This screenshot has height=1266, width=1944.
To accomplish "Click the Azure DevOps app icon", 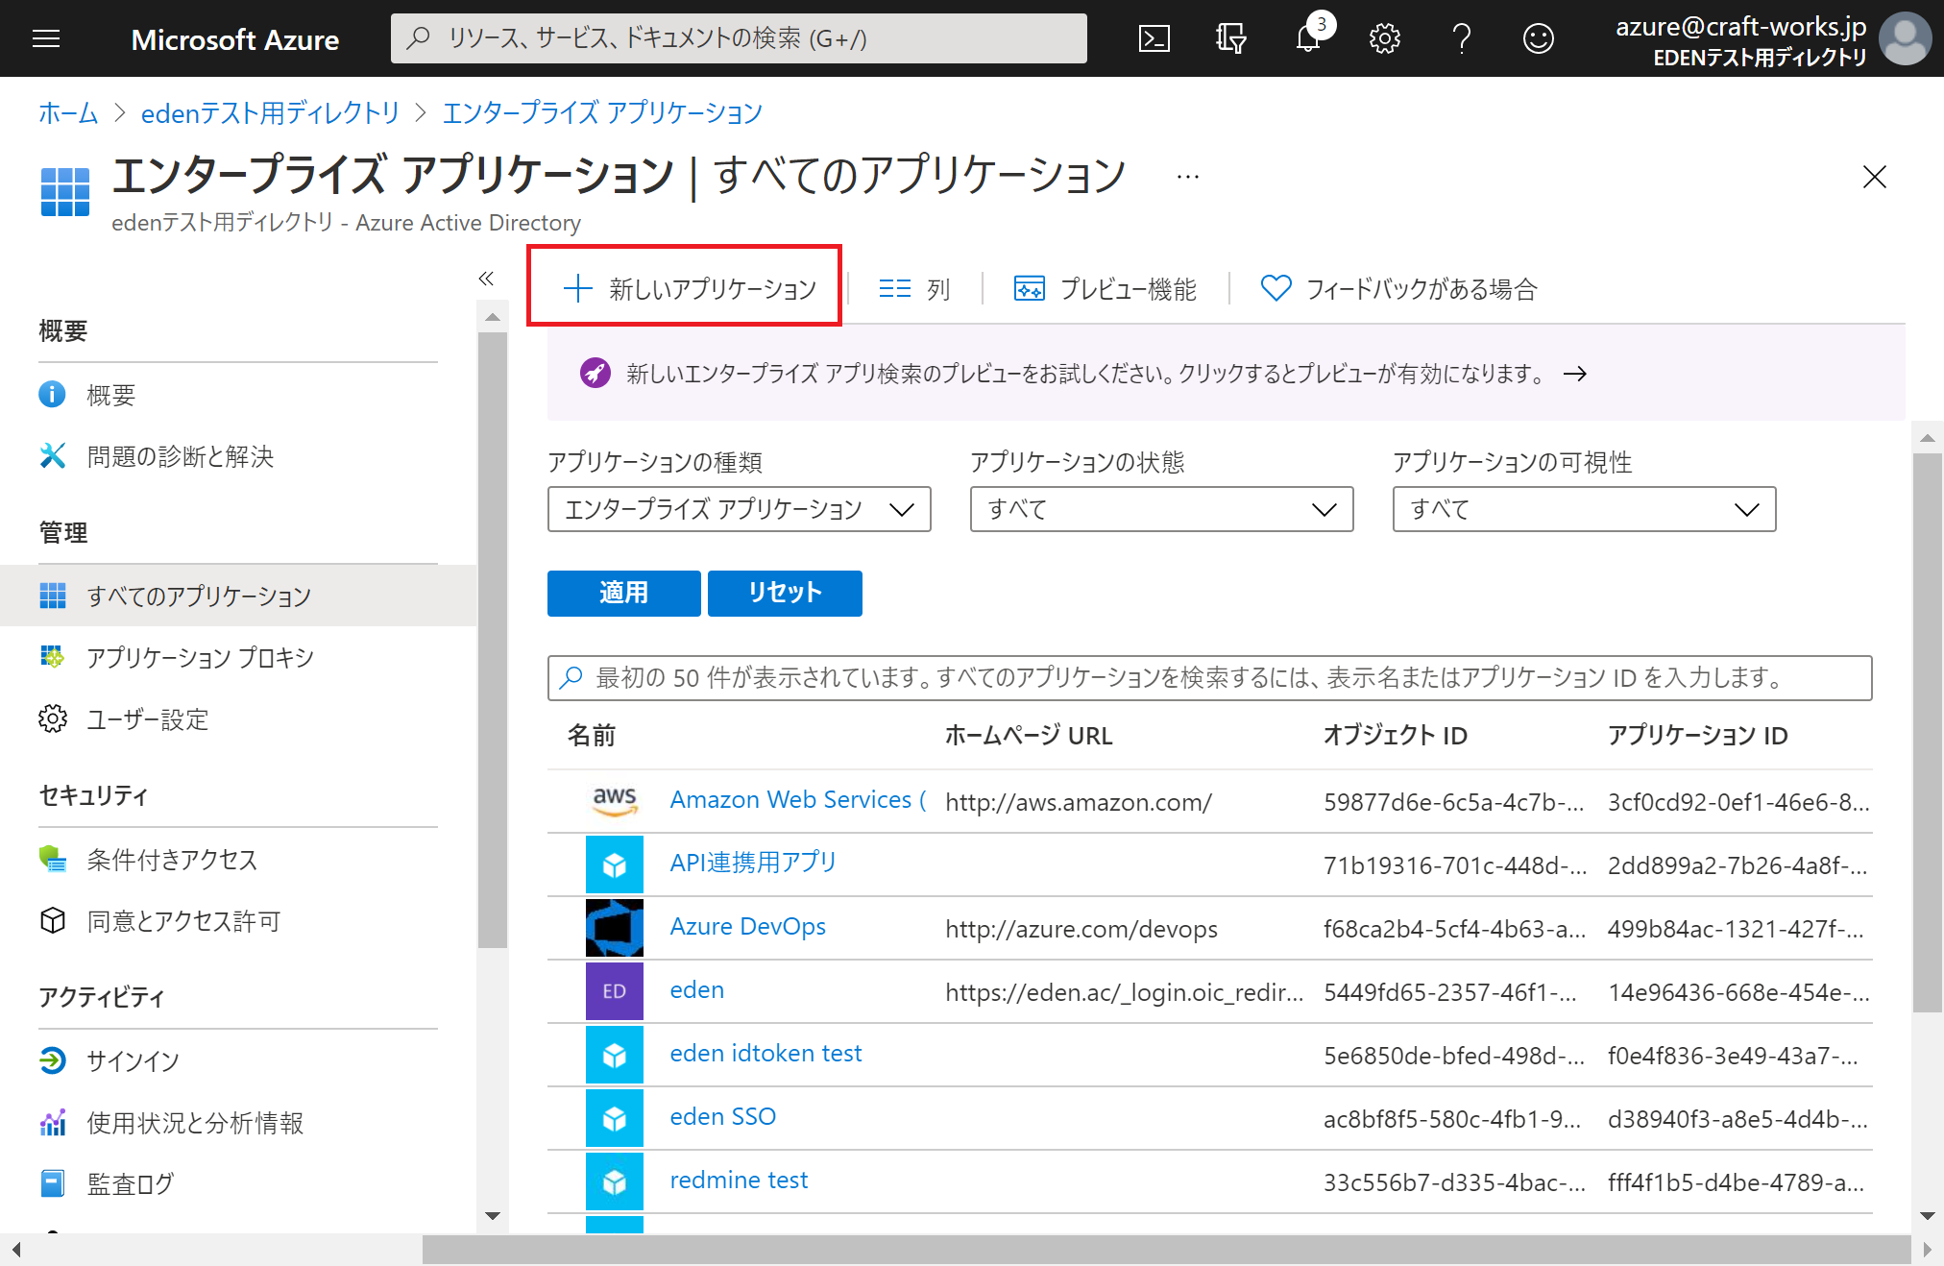I will point(615,928).
